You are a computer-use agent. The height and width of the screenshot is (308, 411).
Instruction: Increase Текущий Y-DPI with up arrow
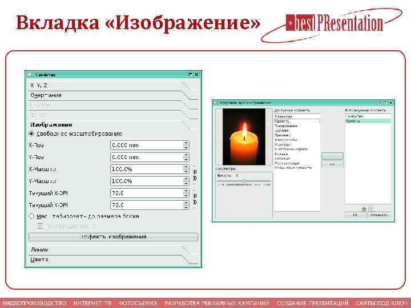[186, 203]
